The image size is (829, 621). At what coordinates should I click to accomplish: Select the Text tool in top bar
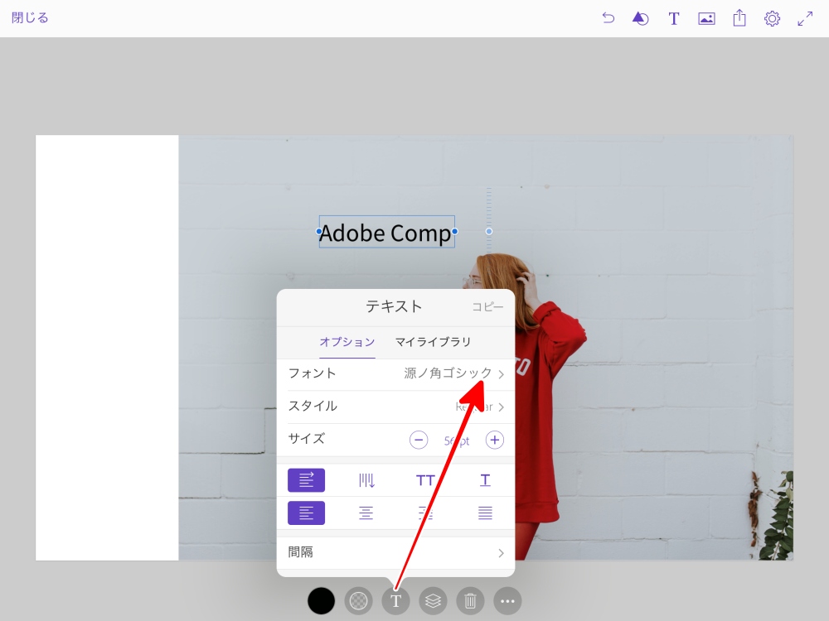point(673,19)
